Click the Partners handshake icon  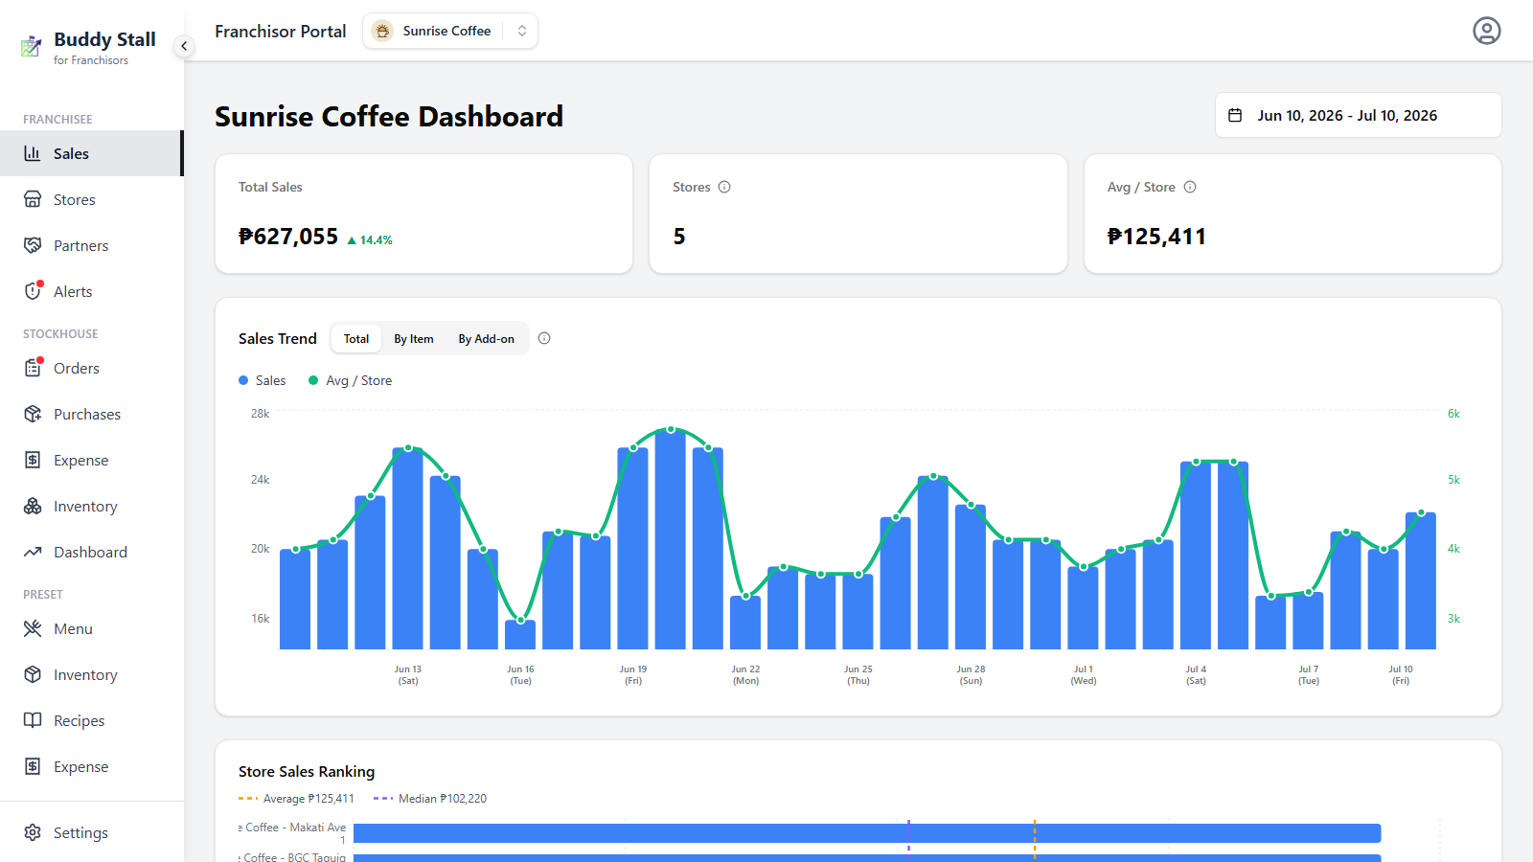[33, 245]
